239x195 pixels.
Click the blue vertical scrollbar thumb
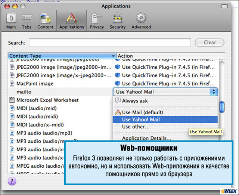point(222,107)
